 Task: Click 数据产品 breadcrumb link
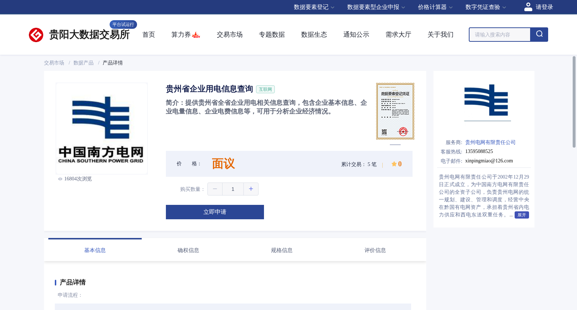[84, 63]
